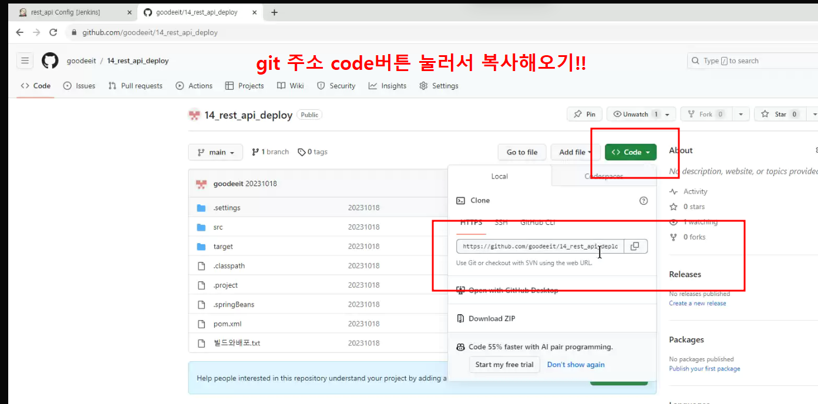View the 1 branch link
Screen dimensions: 818x404
(x=270, y=152)
